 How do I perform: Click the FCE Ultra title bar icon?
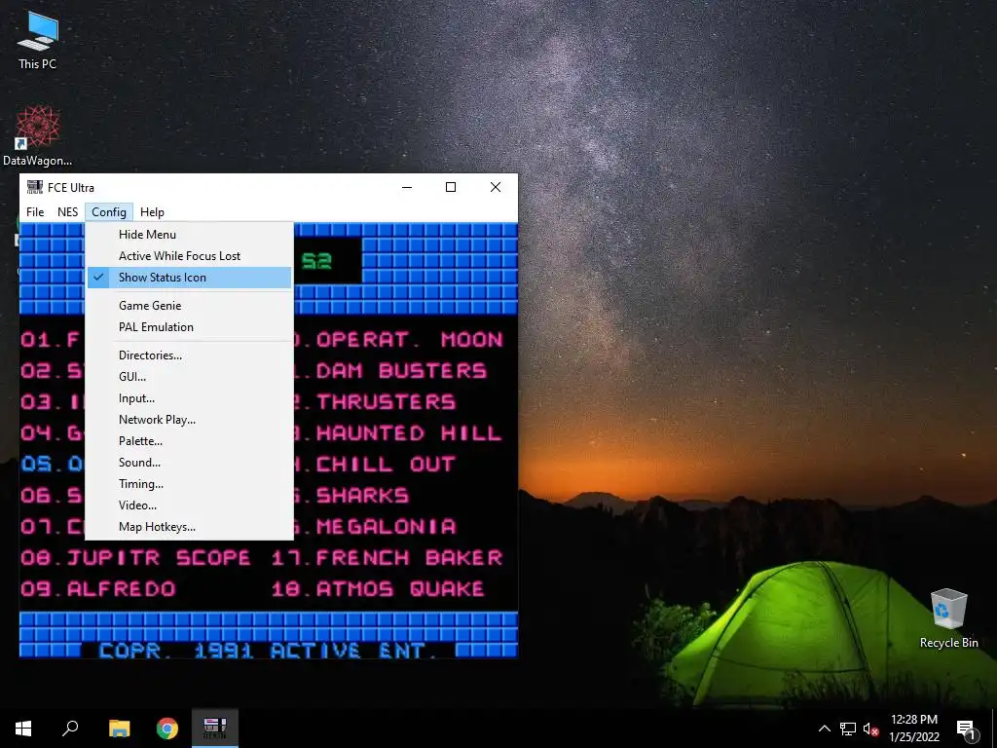34,187
